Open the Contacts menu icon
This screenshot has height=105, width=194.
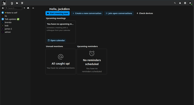click(x=185, y=3)
